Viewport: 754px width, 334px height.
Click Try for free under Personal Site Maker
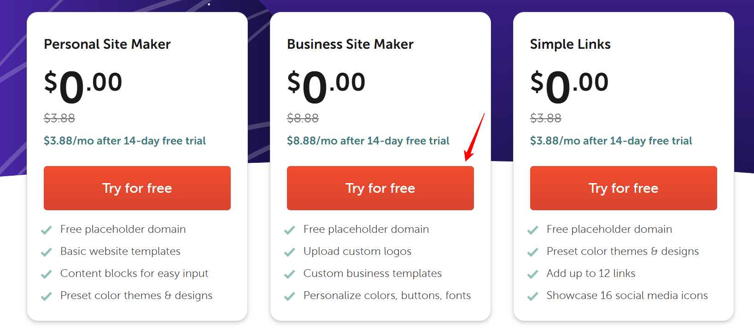tap(137, 188)
